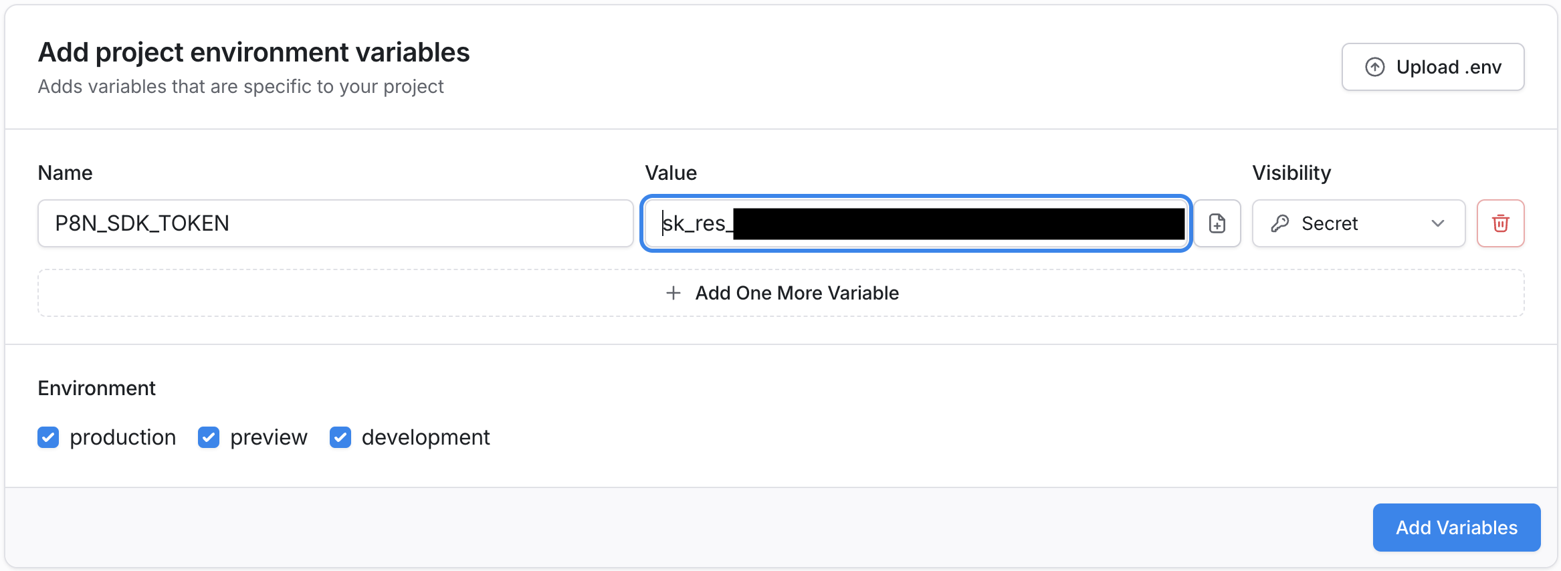Image resolution: width=1561 pixels, height=571 pixels.
Task: Delete the variable with the red trash icon
Action: point(1500,223)
